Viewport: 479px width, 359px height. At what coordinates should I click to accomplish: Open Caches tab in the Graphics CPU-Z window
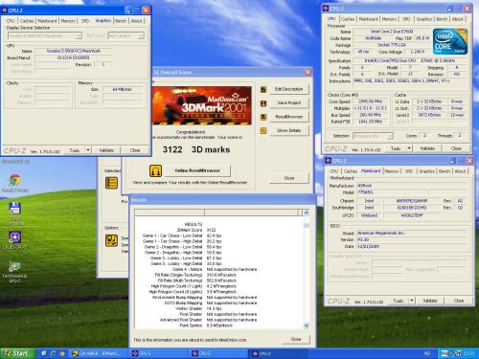click(27, 21)
